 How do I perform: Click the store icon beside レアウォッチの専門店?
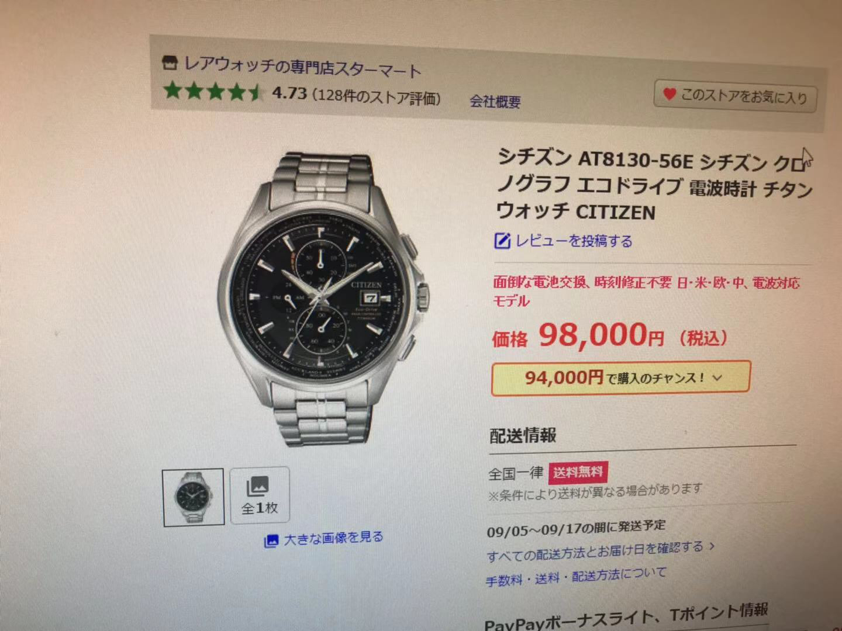click(170, 62)
